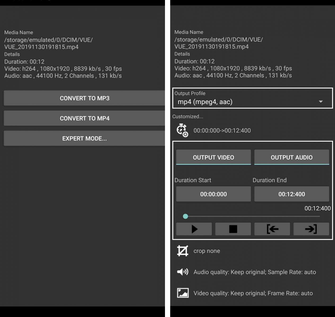Edit the Duration Start value 00:00:000

coord(213,194)
